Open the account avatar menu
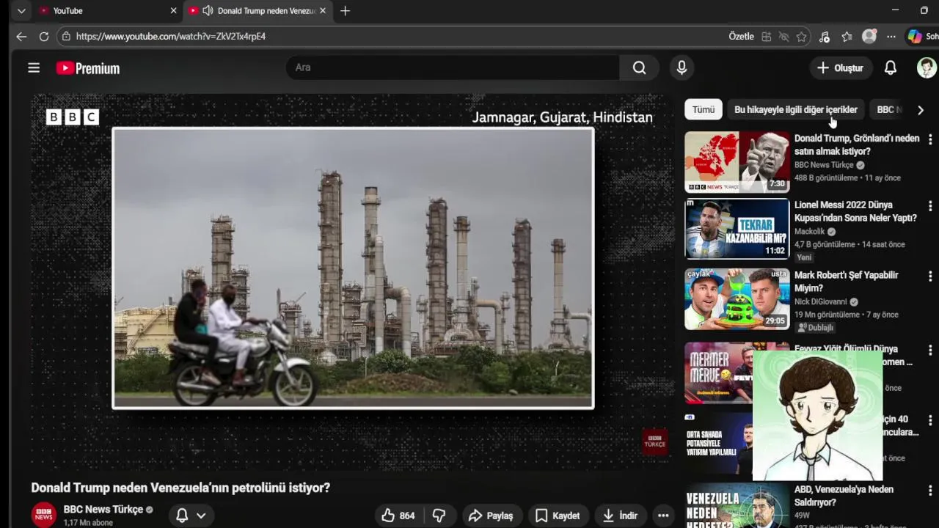Screen dimensions: 939x528 [927, 67]
